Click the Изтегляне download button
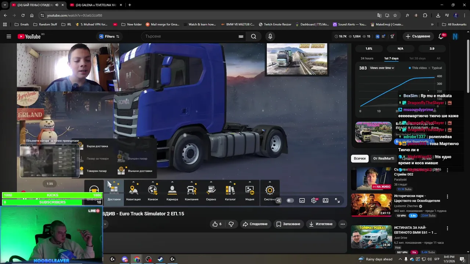Screen dimensions: 470x264 pyautogui.click(x=321, y=224)
